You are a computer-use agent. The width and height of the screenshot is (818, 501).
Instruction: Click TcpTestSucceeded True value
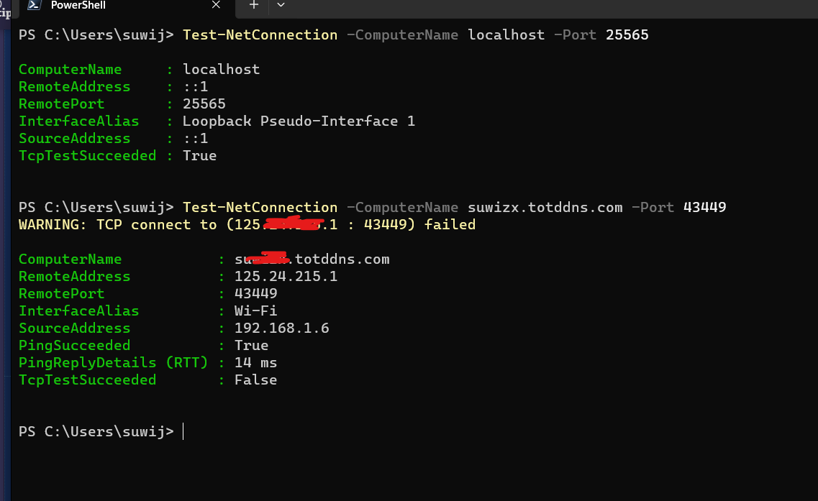tap(199, 156)
